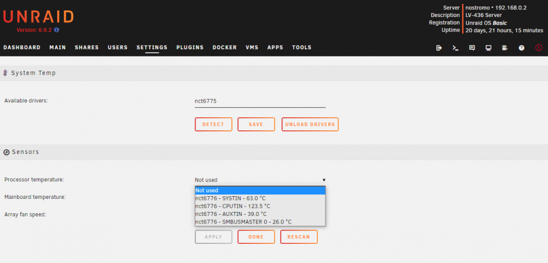Open the Apps page
This screenshot has height=263, width=548.
[276, 48]
